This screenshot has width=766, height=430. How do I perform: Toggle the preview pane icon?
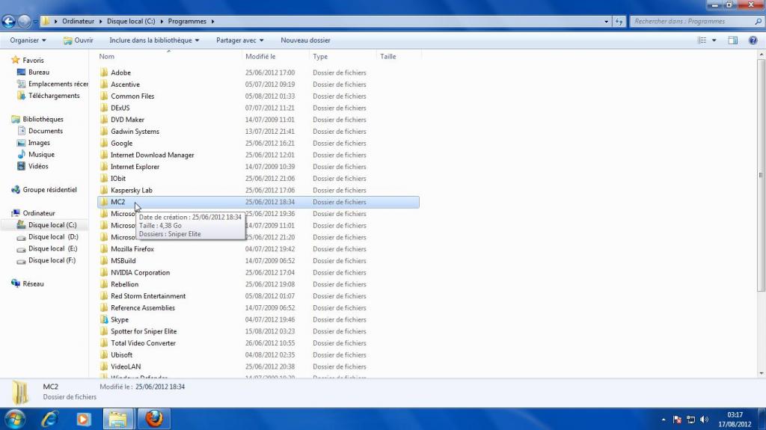(x=733, y=40)
